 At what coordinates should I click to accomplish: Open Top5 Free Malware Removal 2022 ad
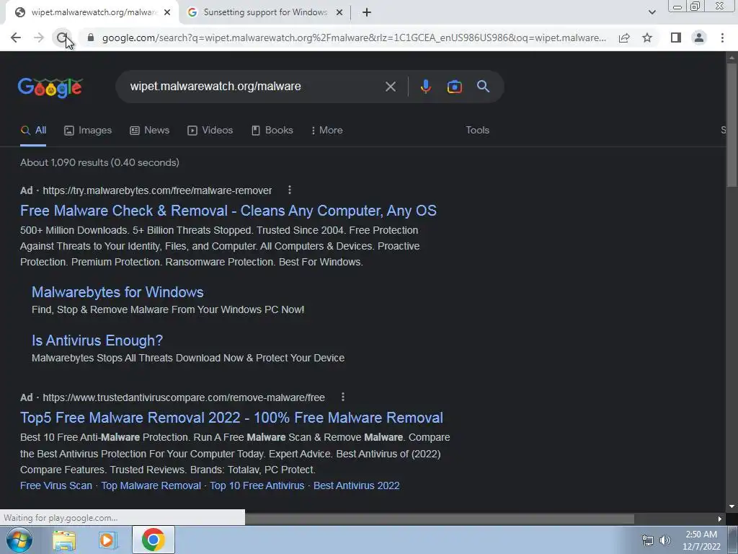[x=231, y=418]
